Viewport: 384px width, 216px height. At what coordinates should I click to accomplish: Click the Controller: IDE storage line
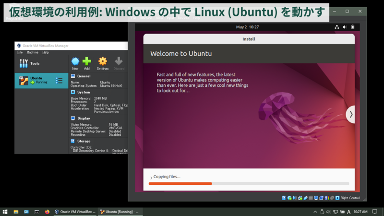[81, 147]
